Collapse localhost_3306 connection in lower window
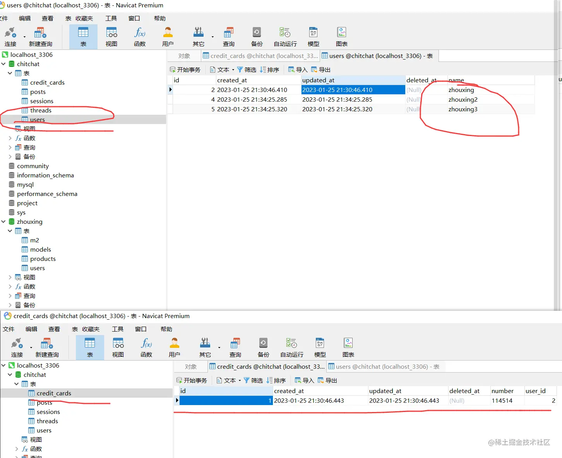The image size is (562, 458). pos(3,365)
